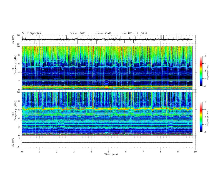
Task: Click the time axis tick label '5'
Action: click(109, 152)
